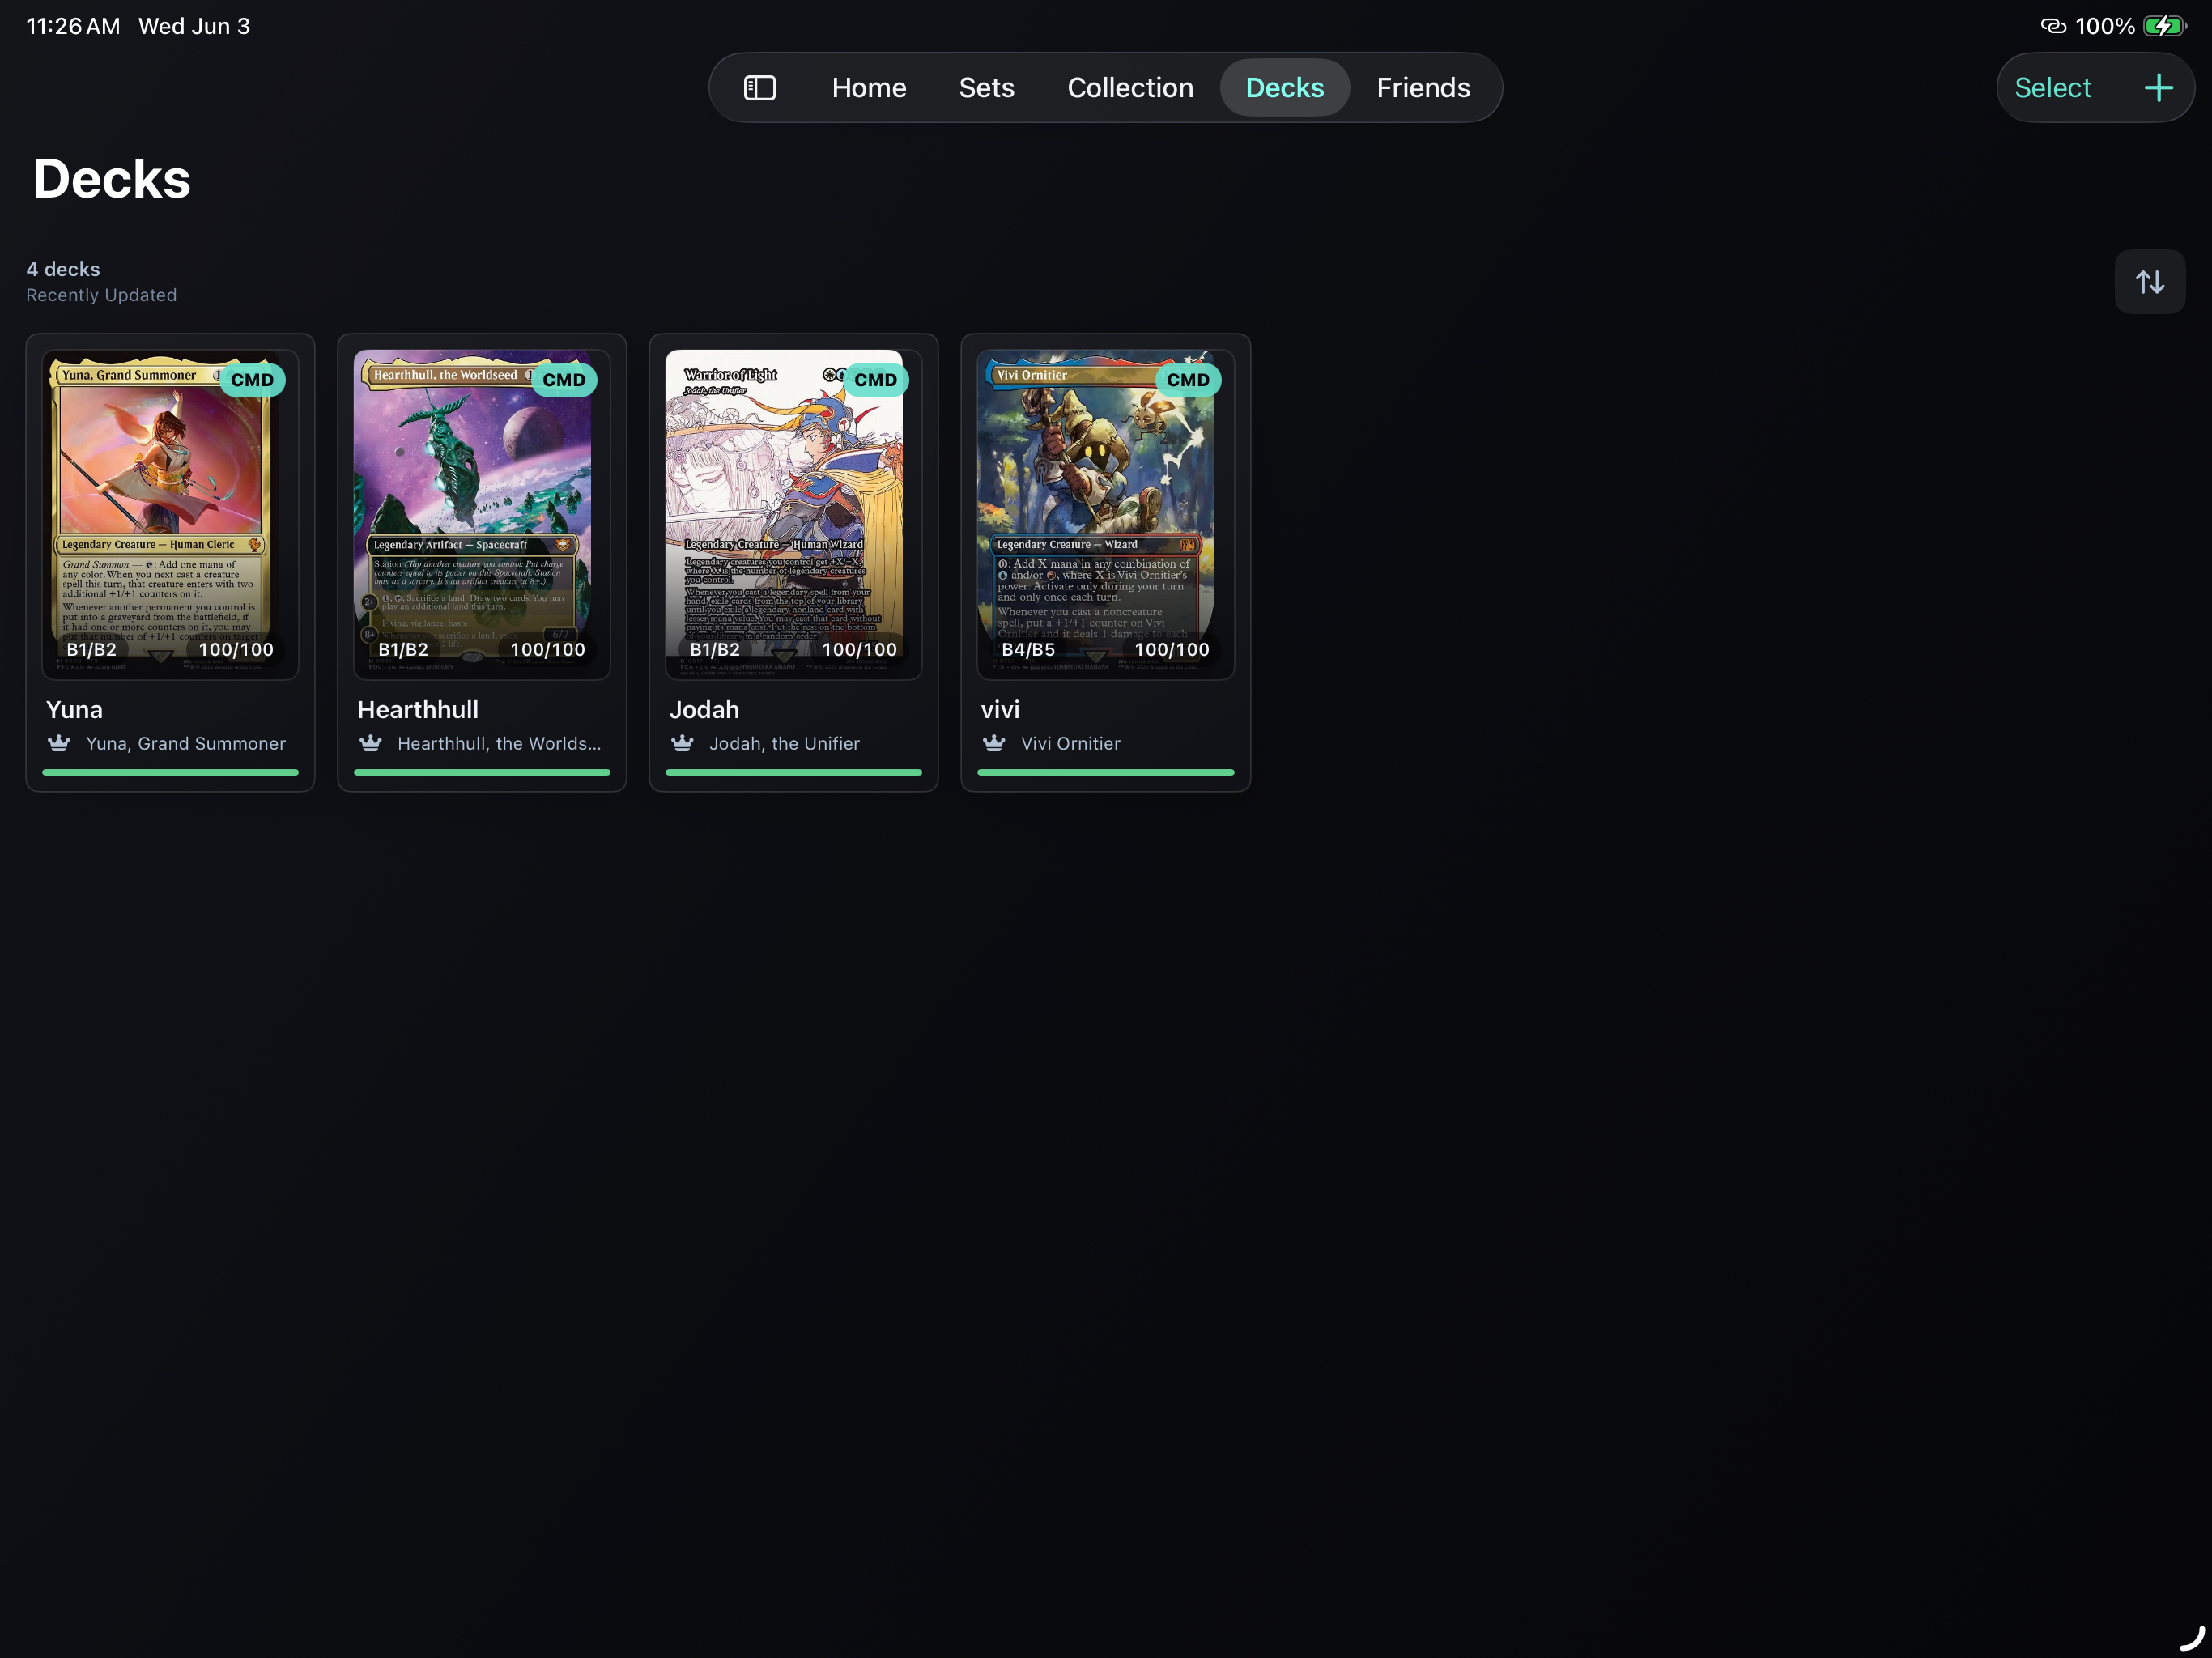Click the crown icon beside Vivi Ornitier
The width and height of the screenshot is (2212, 1658).
[994, 743]
